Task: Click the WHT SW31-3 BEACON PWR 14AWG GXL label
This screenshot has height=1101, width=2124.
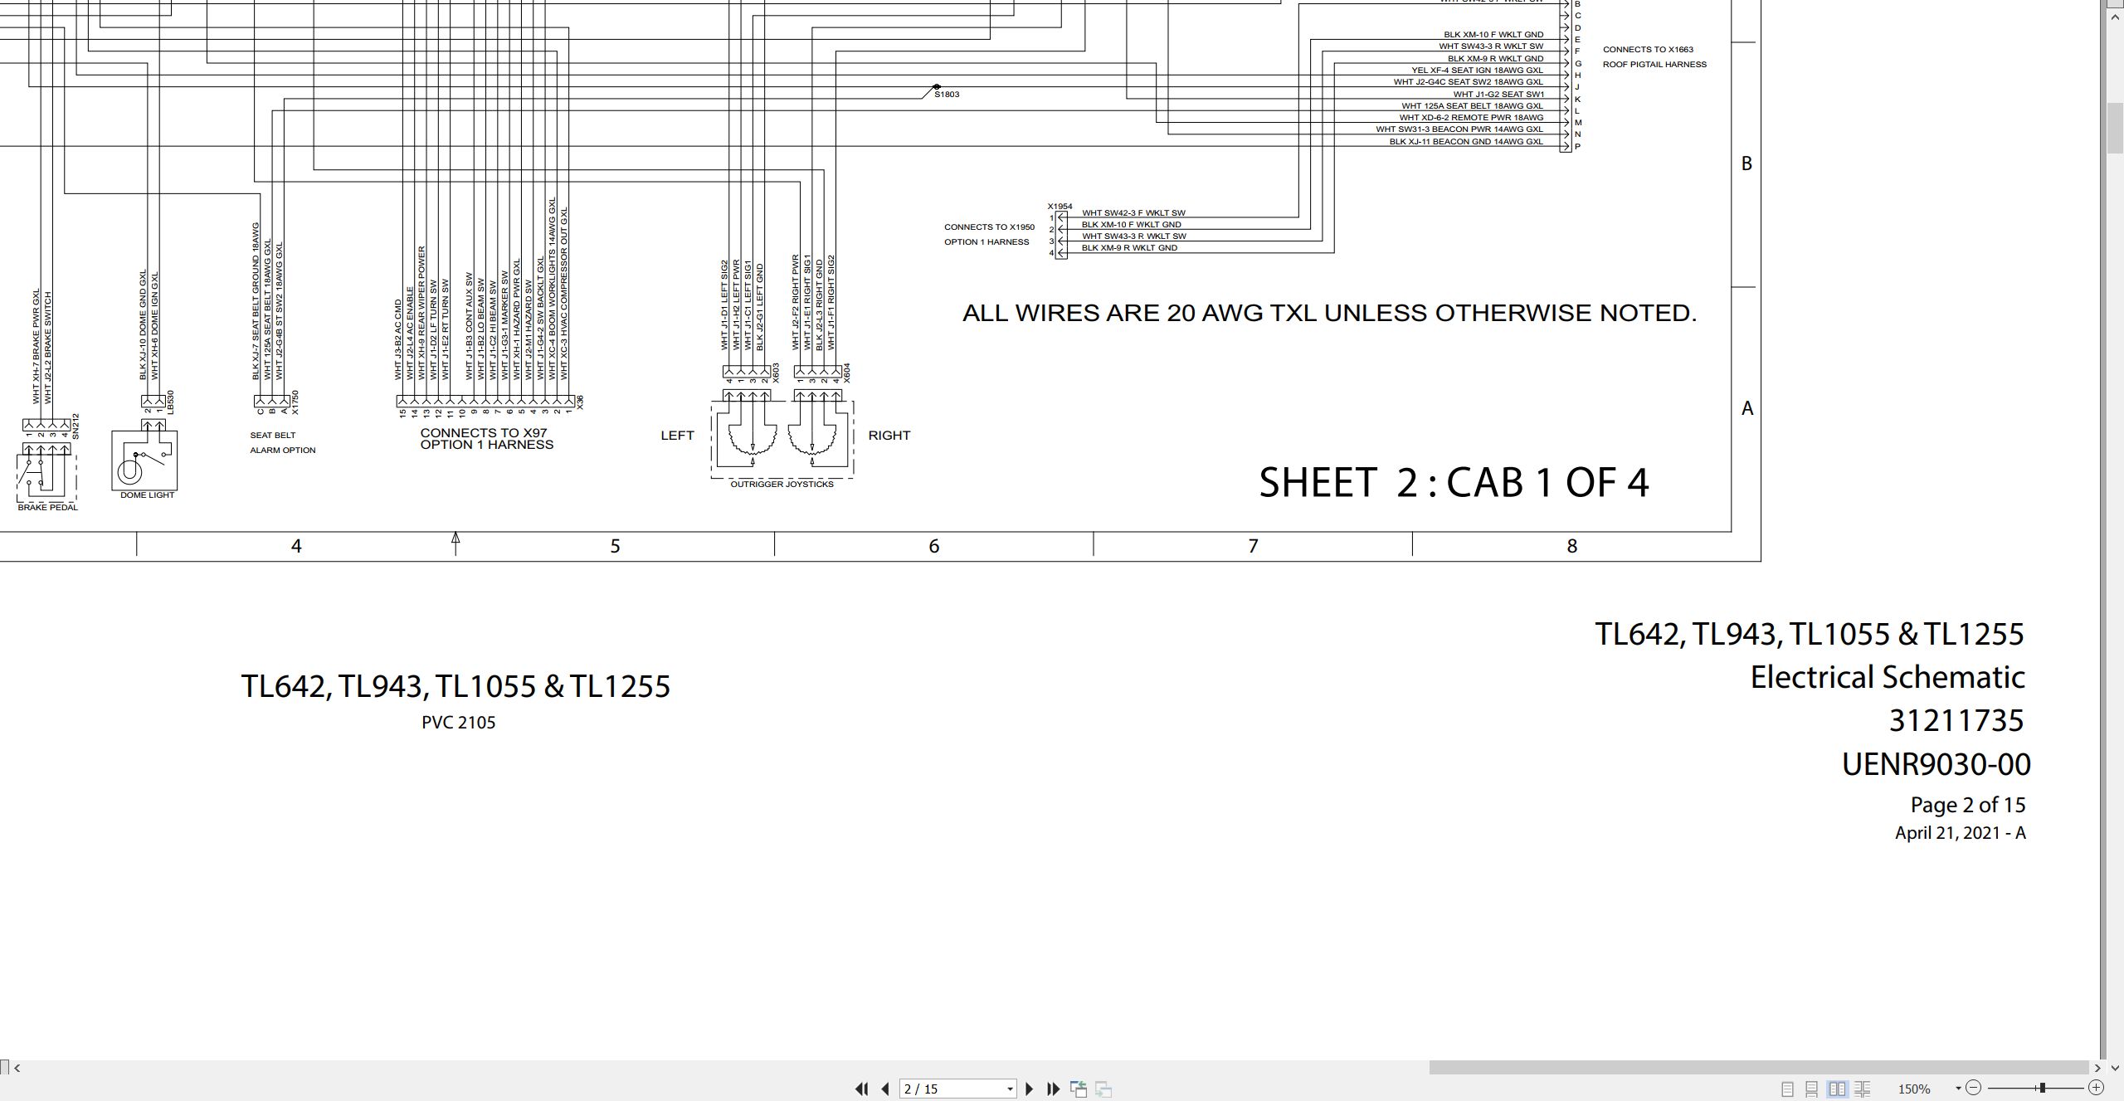Action: [1459, 129]
